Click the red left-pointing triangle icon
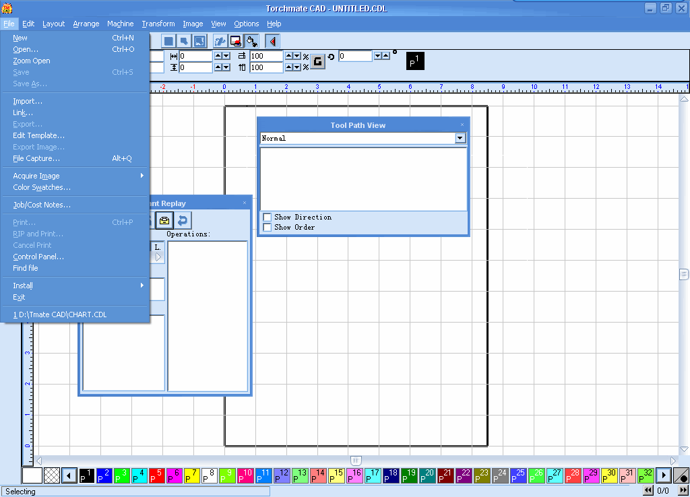The width and height of the screenshot is (690, 497). (x=273, y=41)
